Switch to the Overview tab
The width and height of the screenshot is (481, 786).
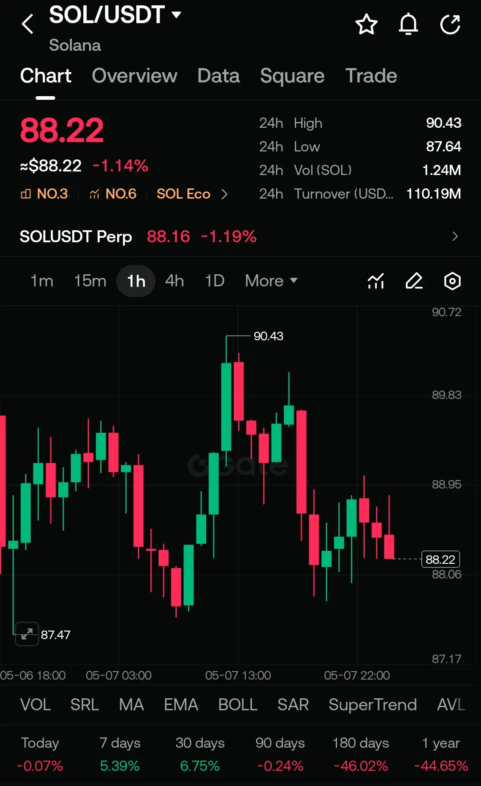pyautogui.click(x=135, y=76)
